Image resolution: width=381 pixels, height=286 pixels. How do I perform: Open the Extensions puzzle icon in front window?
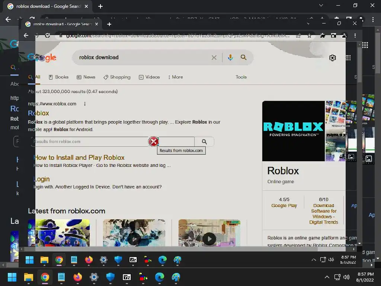click(x=323, y=36)
